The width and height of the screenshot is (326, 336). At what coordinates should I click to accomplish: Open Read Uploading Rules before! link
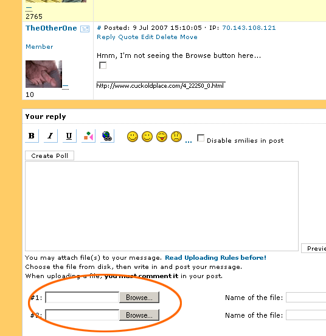(216, 257)
